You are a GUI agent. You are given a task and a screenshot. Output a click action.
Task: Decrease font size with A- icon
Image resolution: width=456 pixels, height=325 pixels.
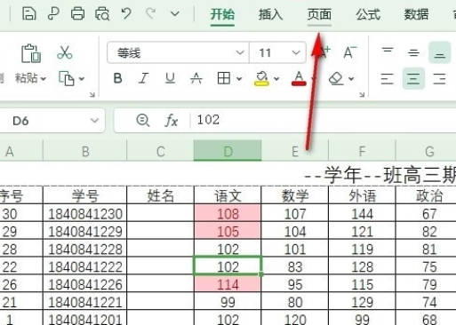pyautogui.click(x=349, y=52)
